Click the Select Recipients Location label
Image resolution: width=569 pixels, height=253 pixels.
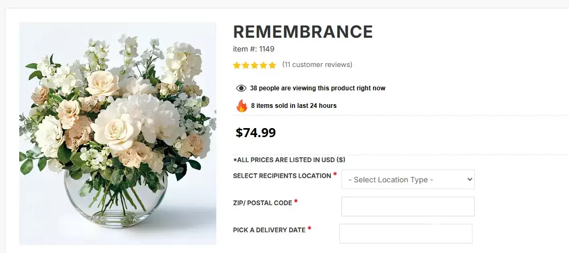282,176
